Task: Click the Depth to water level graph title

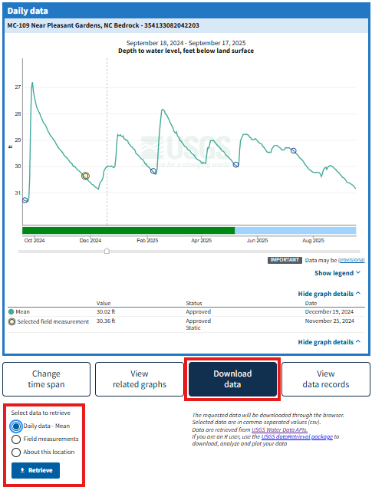Action: coord(186,51)
